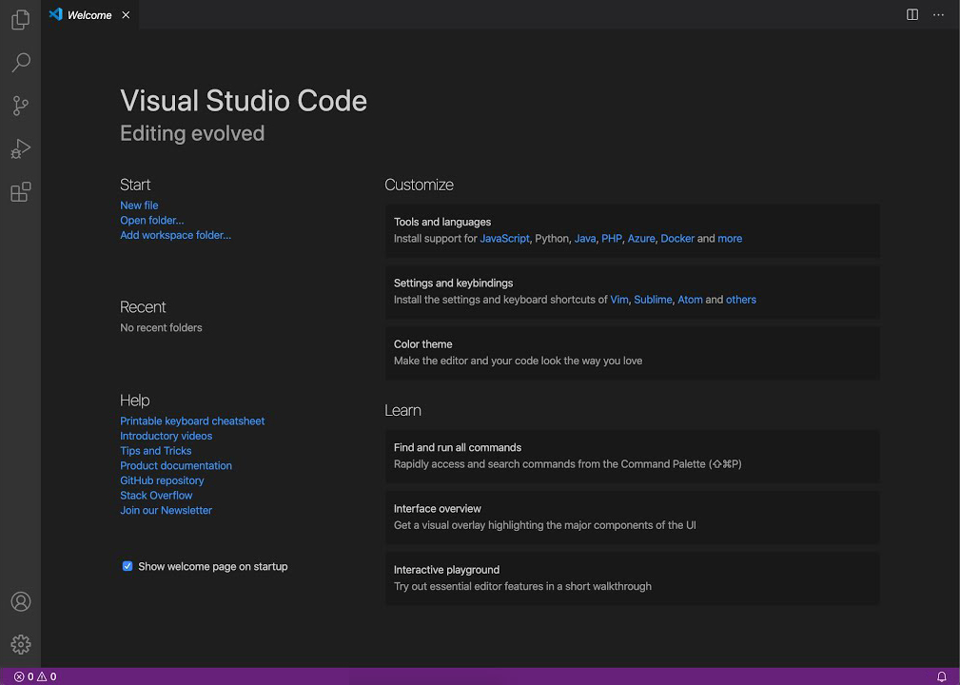Click the New file link
Image resolution: width=960 pixels, height=685 pixels.
[x=139, y=205]
